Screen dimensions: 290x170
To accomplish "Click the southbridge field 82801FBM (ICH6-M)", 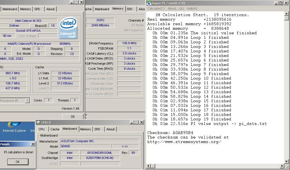I will click(x=100, y=158).
